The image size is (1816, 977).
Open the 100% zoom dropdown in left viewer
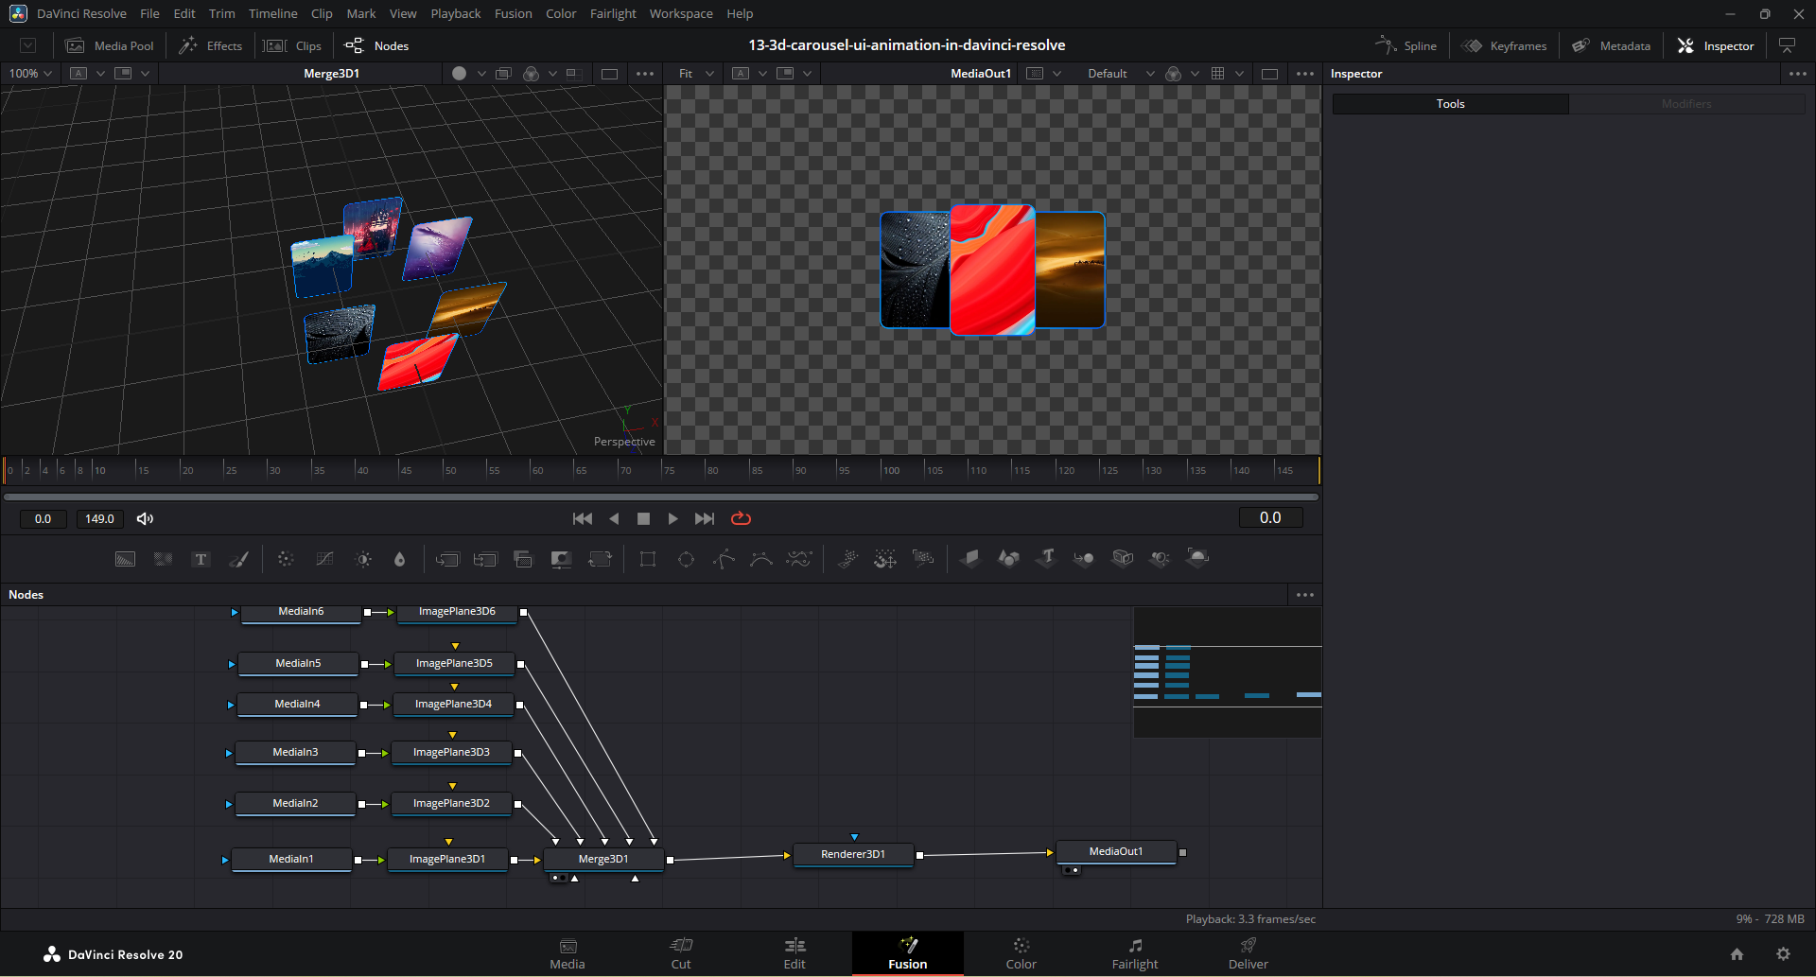coord(30,74)
